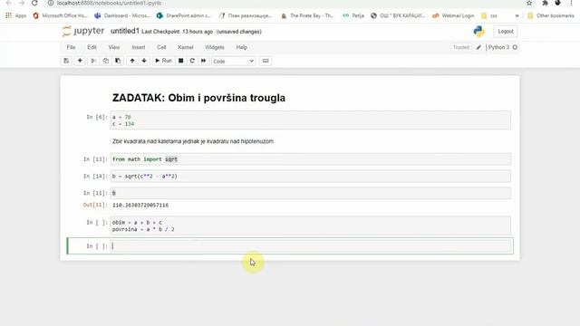Open the Insert menu
This screenshot has height=326, width=580.
(139, 47)
